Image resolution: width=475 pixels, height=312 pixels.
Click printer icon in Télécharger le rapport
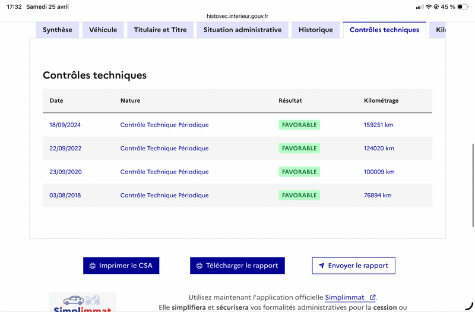pos(199,266)
